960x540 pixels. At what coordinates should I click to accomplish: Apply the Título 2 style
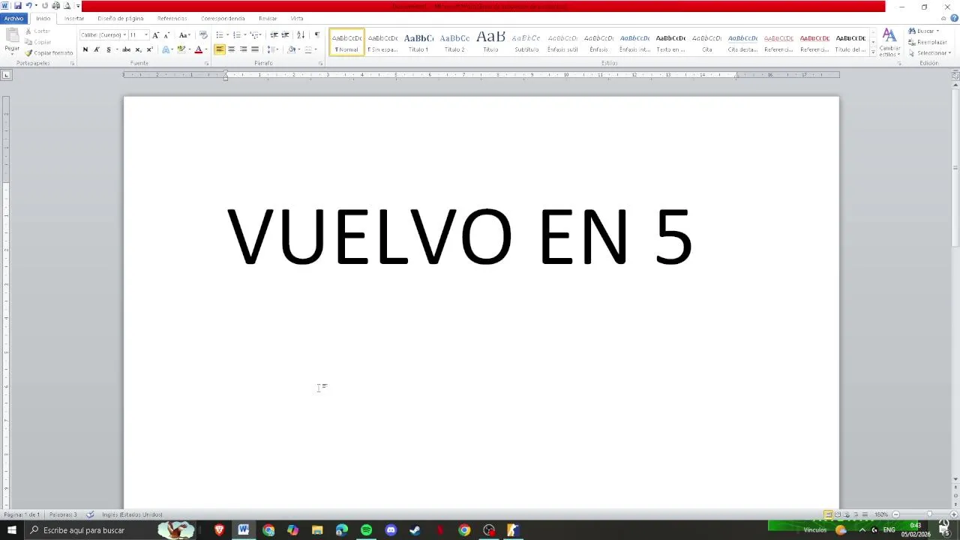click(x=454, y=42)
